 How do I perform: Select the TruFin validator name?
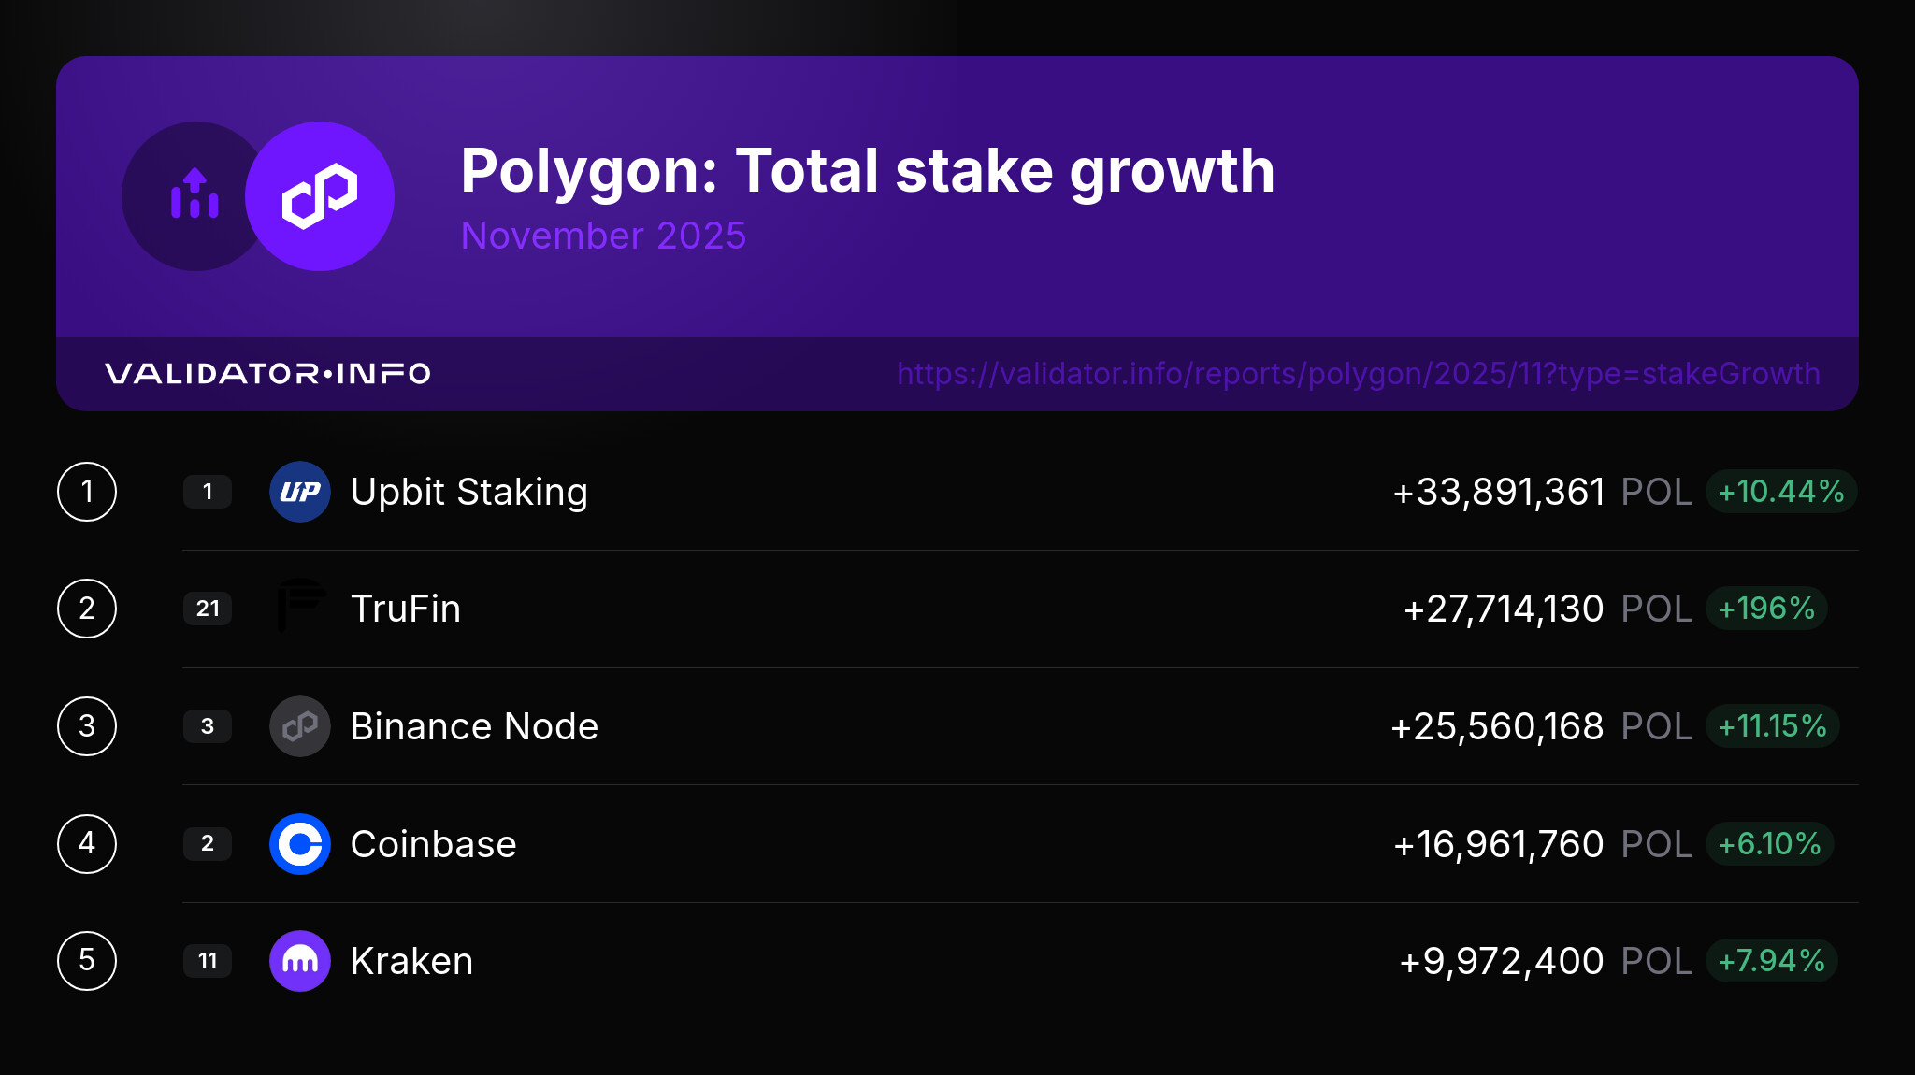tap(405, 609)
